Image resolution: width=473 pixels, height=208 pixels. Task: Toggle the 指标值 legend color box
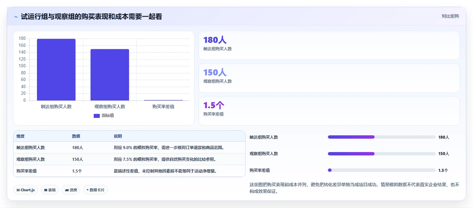97,116
